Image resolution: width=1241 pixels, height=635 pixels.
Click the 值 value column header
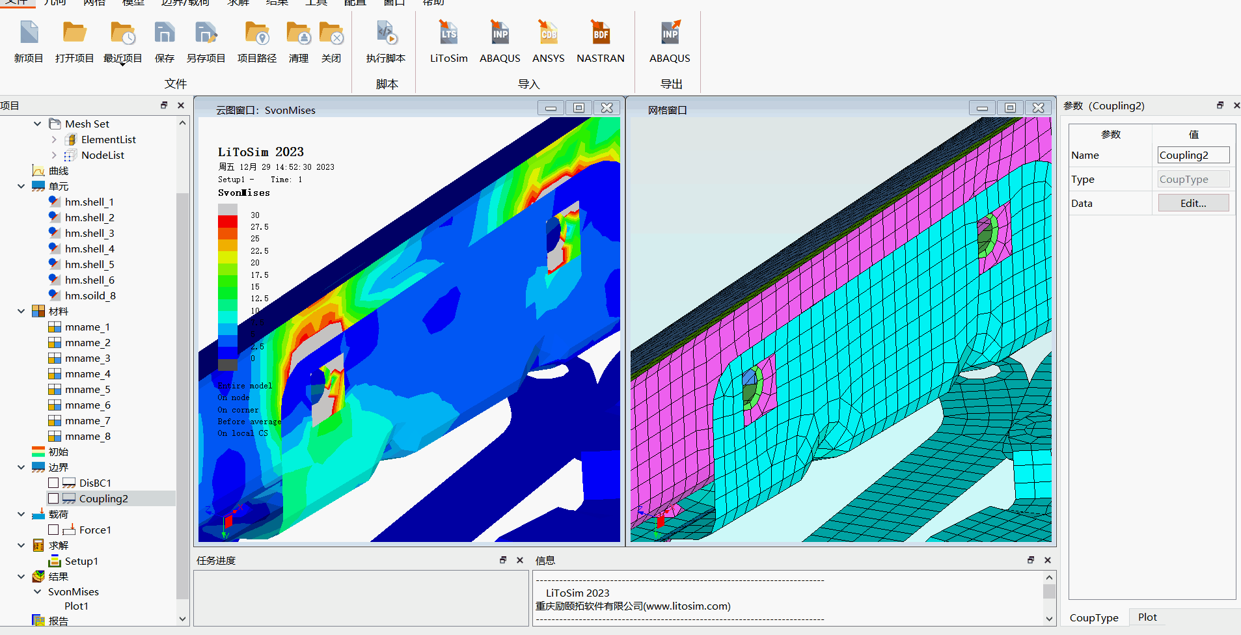click(1193, 134)
